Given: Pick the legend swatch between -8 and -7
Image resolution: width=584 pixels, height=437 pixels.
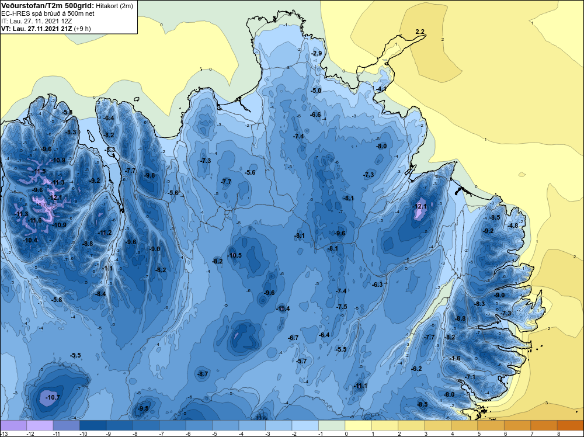Looking at the screenshot, I should coord(146,425).
